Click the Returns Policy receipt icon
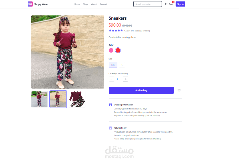Screen dimensions: 239x162 [x=111, y=128]
